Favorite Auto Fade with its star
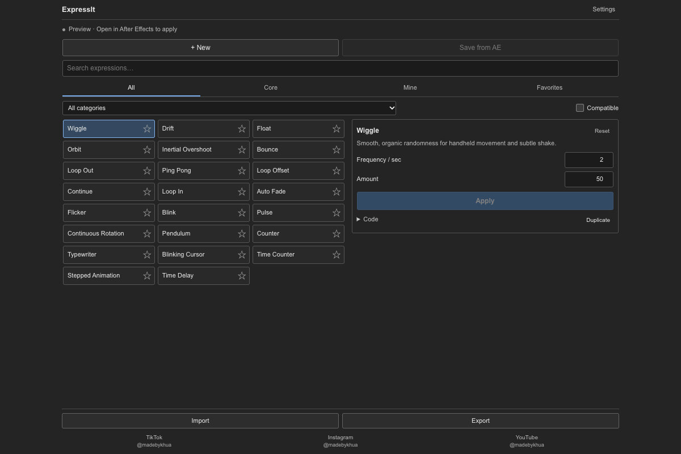The width and height of the screenshot is (681, 454). pyautogui.click(x=337, y=192)
